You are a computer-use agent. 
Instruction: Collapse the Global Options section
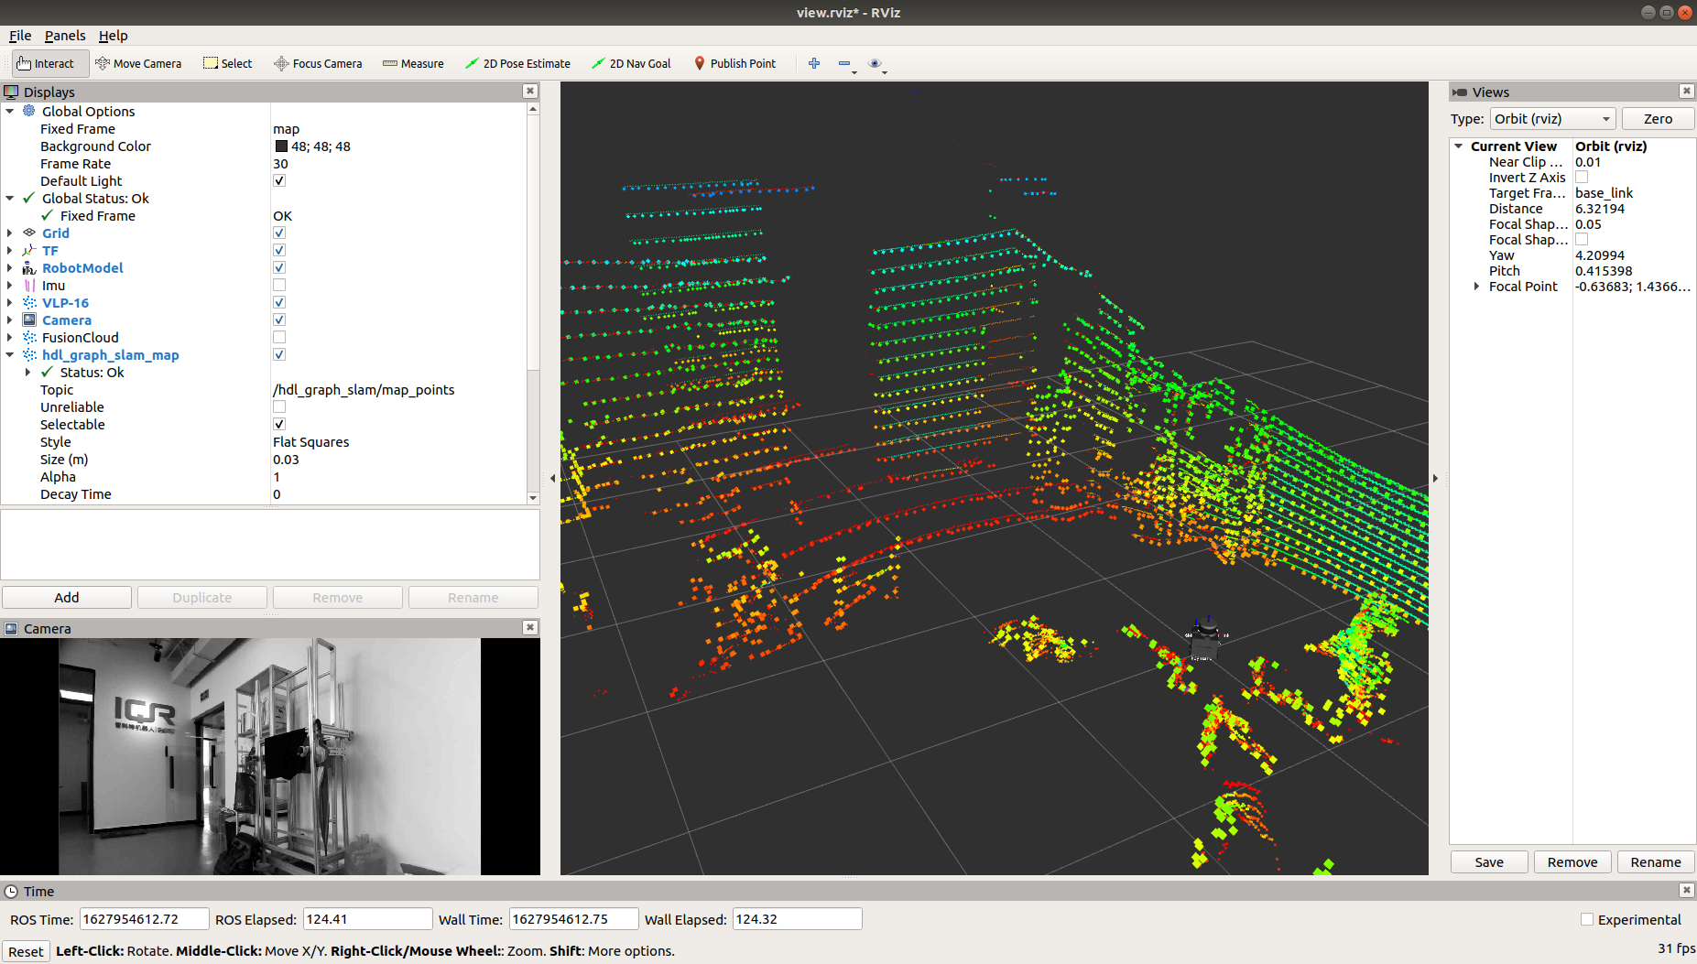tap(10, 111)
